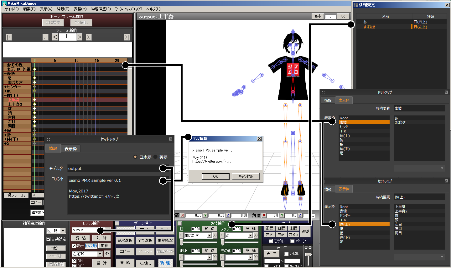Click 再生 play button
Viewport: 451px width, 268px height.
tap(272, 254)
